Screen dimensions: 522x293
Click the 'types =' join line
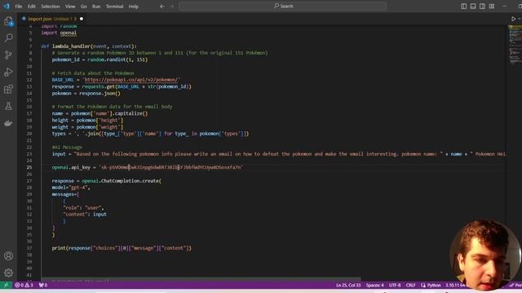coord(150,133)
